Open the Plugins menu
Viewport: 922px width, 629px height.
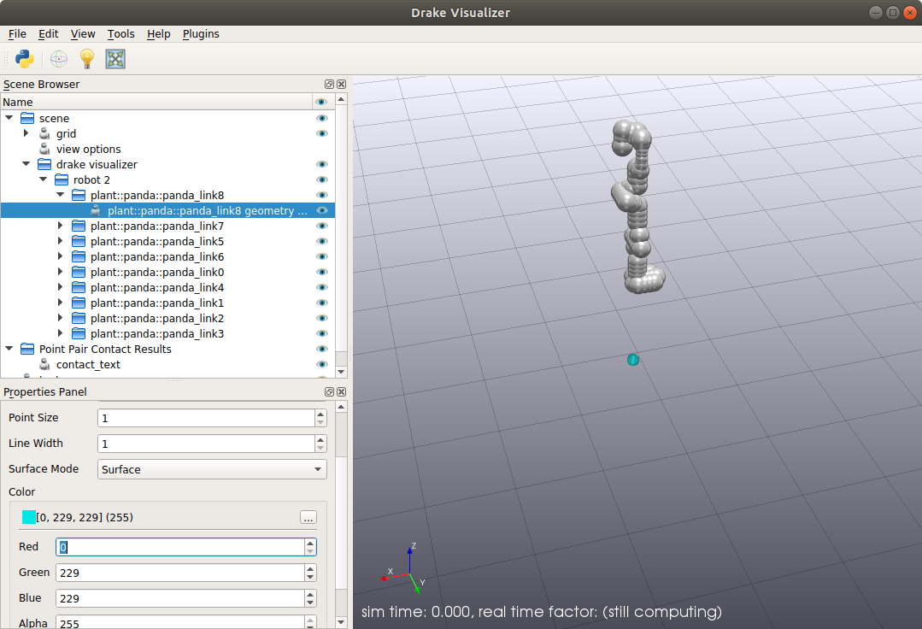pyautogui.click(x=201, y=33)
